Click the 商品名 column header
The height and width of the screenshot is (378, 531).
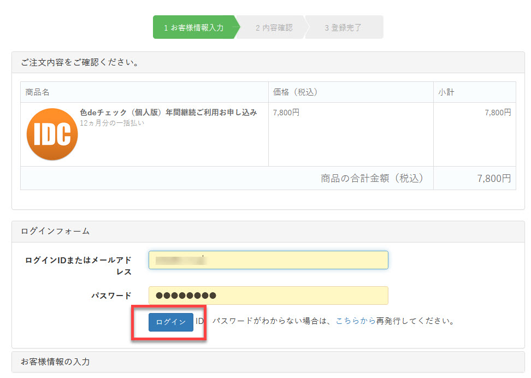click(38, 92)
